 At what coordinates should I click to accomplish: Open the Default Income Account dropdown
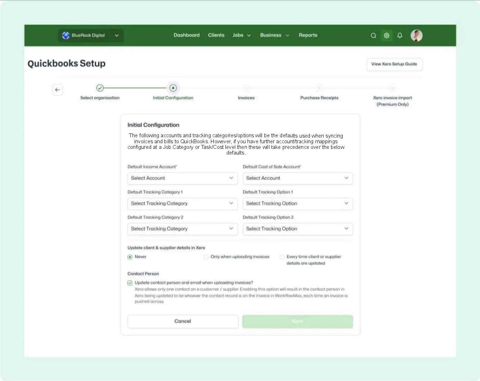coord(182,178)
